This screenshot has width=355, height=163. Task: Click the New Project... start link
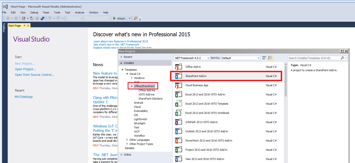25,63
